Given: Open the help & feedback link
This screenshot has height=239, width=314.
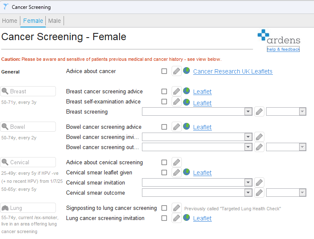Looking at the screenshot, I should click(x=283, y=49).
